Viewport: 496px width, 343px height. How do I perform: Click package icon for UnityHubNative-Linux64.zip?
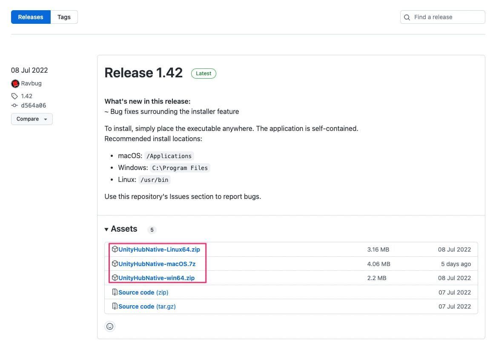(115, 249)
